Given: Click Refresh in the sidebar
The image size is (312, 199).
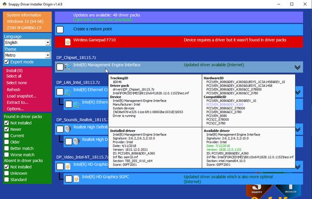Looking at the screenshot, I should coord(14,89).
